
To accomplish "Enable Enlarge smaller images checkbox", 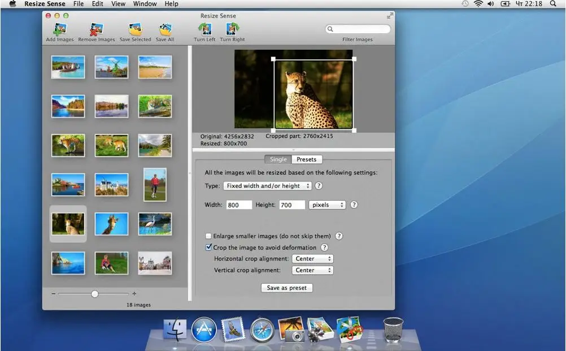I will (x=208, y=236).
